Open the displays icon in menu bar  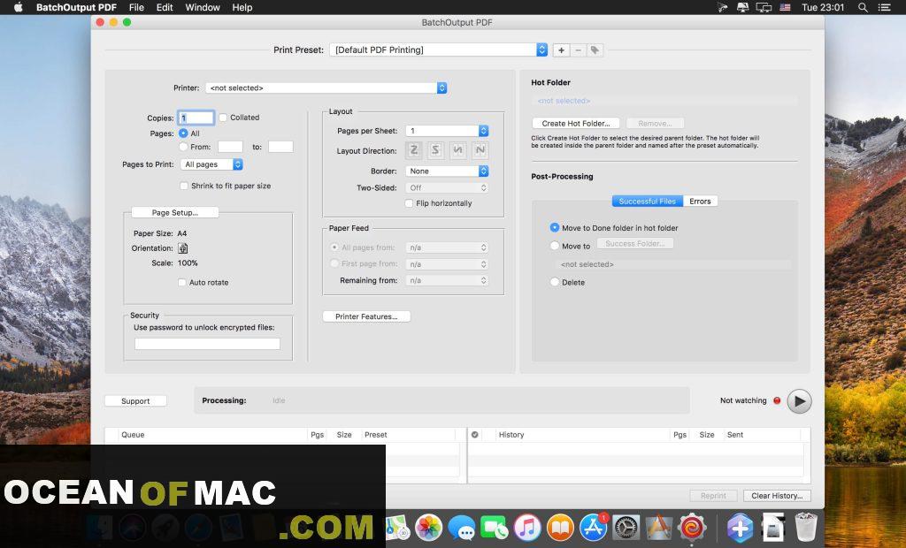click(764, 7)
